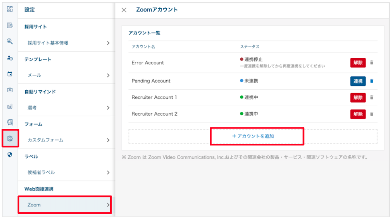Click 連携 button for Pending Account
Image resolution: width=392 pixels, height=220 pixels.
(x=358, y=81)
